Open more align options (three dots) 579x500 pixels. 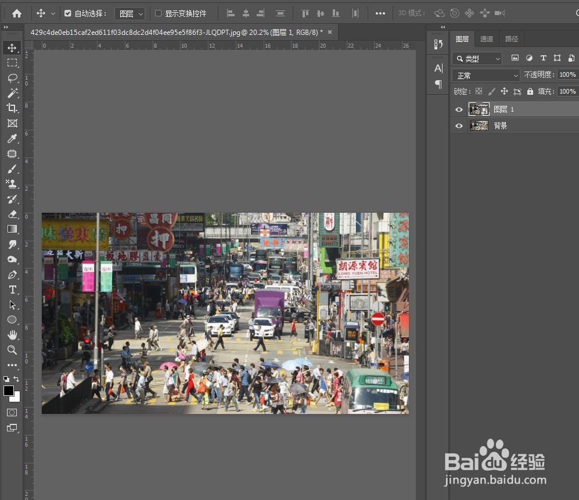coord(380,13)
